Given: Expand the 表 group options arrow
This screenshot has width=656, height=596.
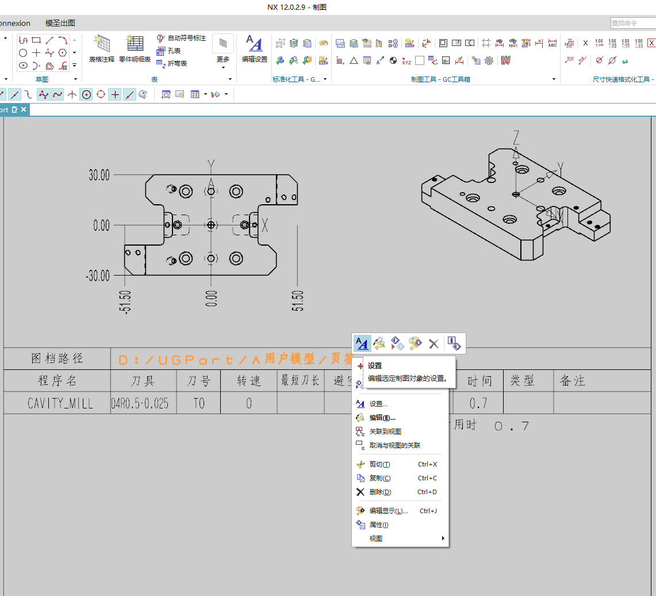Looking at the screenshot, I should pos(230,79).
